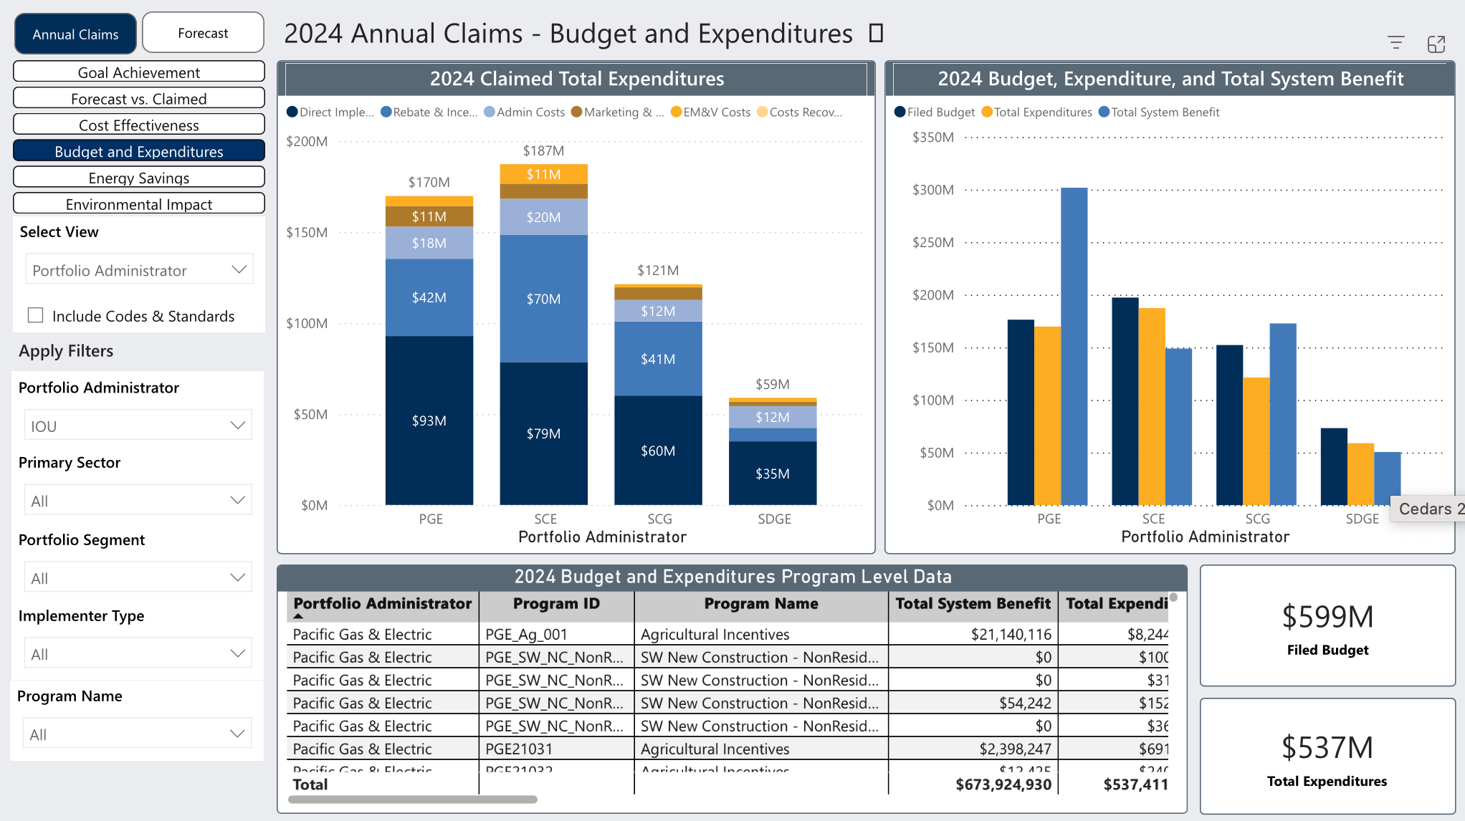Image resolution: width=1465 pixels, height=821 pixels.
Task: Click the Filed Budget legend dot
Action: 900,112
